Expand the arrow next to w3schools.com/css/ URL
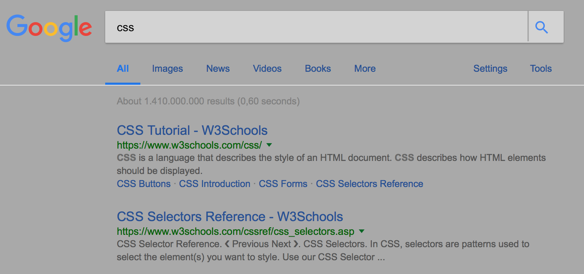Viewport: 584px width, 274px height. (x=269, y=145)
